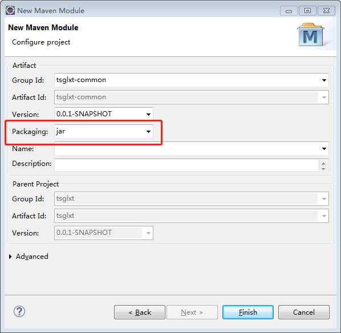Viewport: 341px width, 333px height.
Task: Click the Configure project subtitle text
Action: coord(41,42)
